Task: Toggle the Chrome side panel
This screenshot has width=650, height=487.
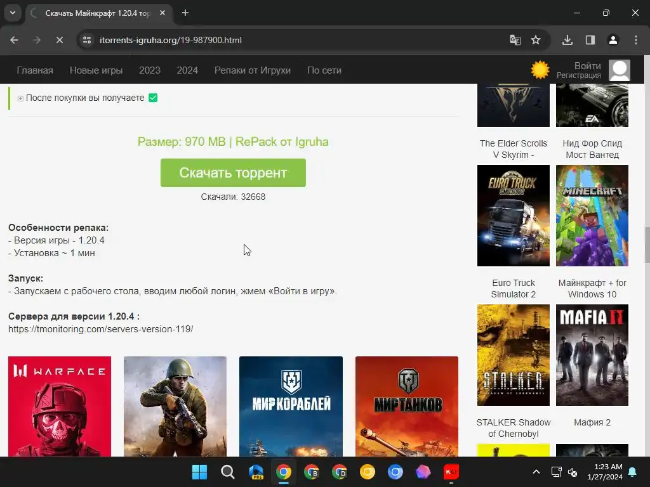Action: pyautogui.click(x=590, y=40)
